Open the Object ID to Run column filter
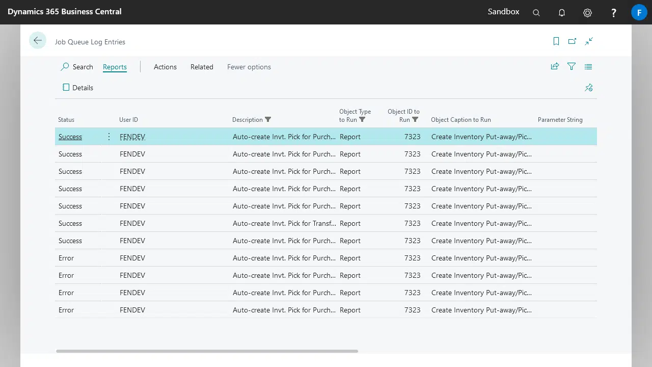Image resolution: width=652 pixels, height=367 pixels. pyautogui.click(x=415, y=120)
